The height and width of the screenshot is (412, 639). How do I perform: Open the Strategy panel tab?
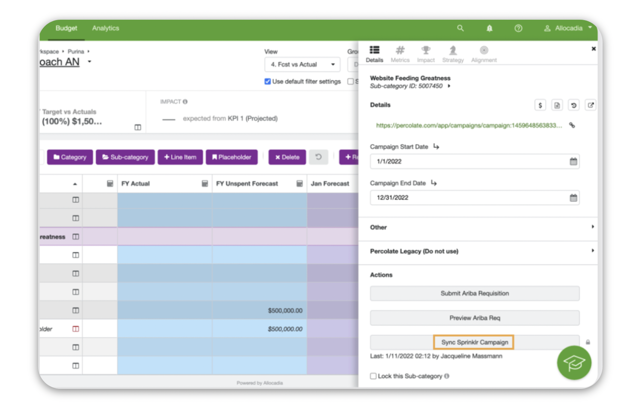(x=453, y=54)
